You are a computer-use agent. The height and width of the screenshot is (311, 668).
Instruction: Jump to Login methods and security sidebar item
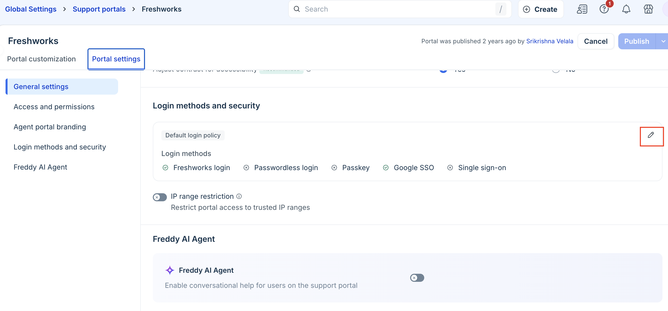coord(60,147)
